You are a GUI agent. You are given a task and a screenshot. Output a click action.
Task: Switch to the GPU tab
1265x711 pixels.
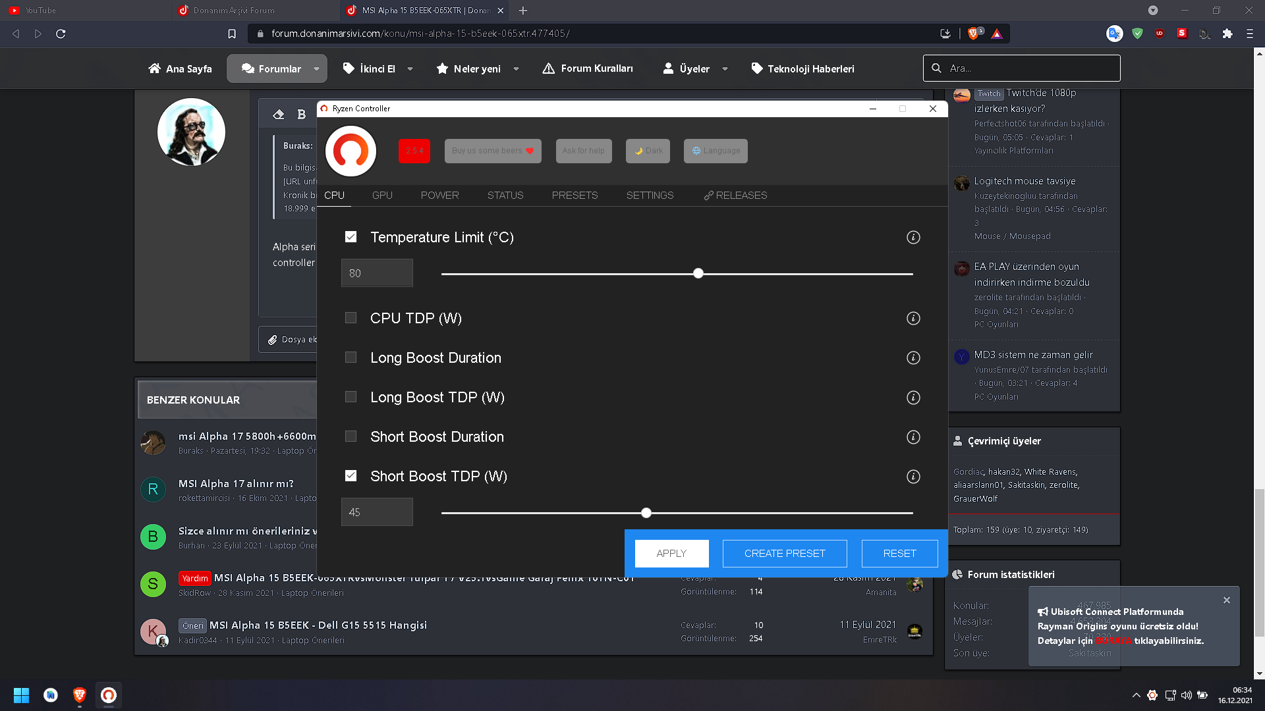(x=382, y=196)
